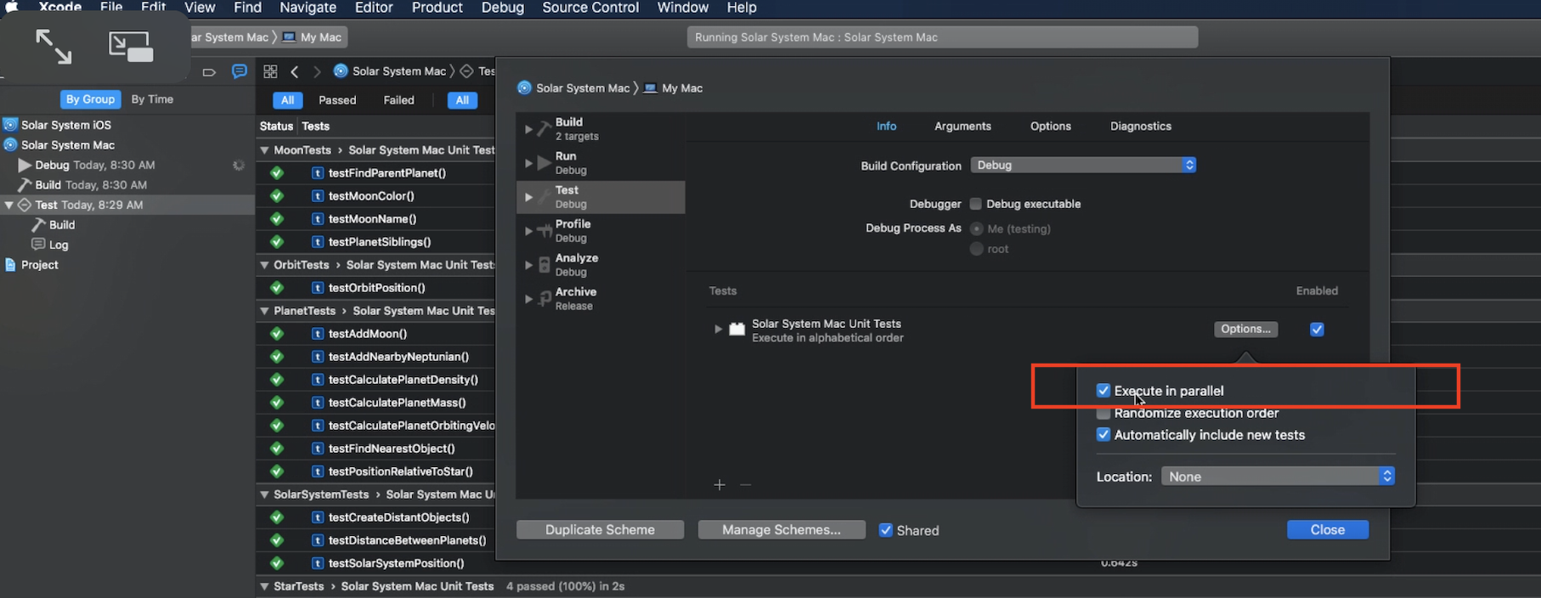Viewport: 1541px width, 598px height.
Task: Click the fullscreen expand arrows icon
Action: pos(54,47)
